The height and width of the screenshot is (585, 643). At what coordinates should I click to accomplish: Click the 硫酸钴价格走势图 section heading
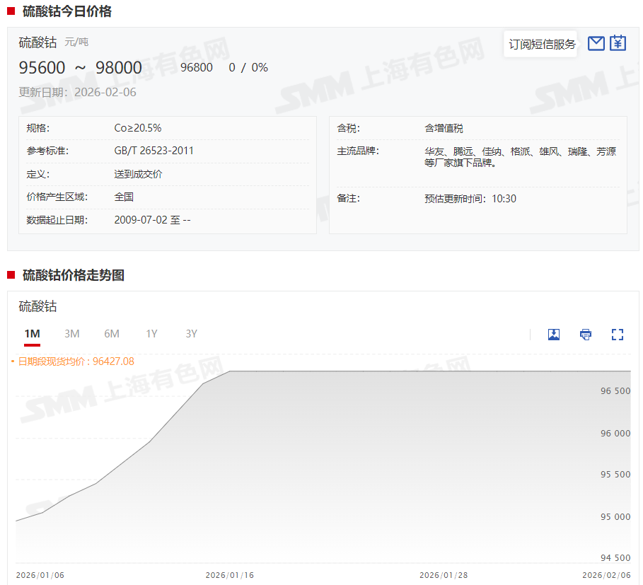coord(74,275)
